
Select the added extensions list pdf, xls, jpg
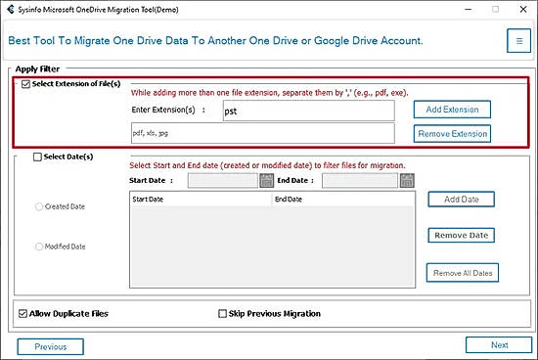pos(263,133)
